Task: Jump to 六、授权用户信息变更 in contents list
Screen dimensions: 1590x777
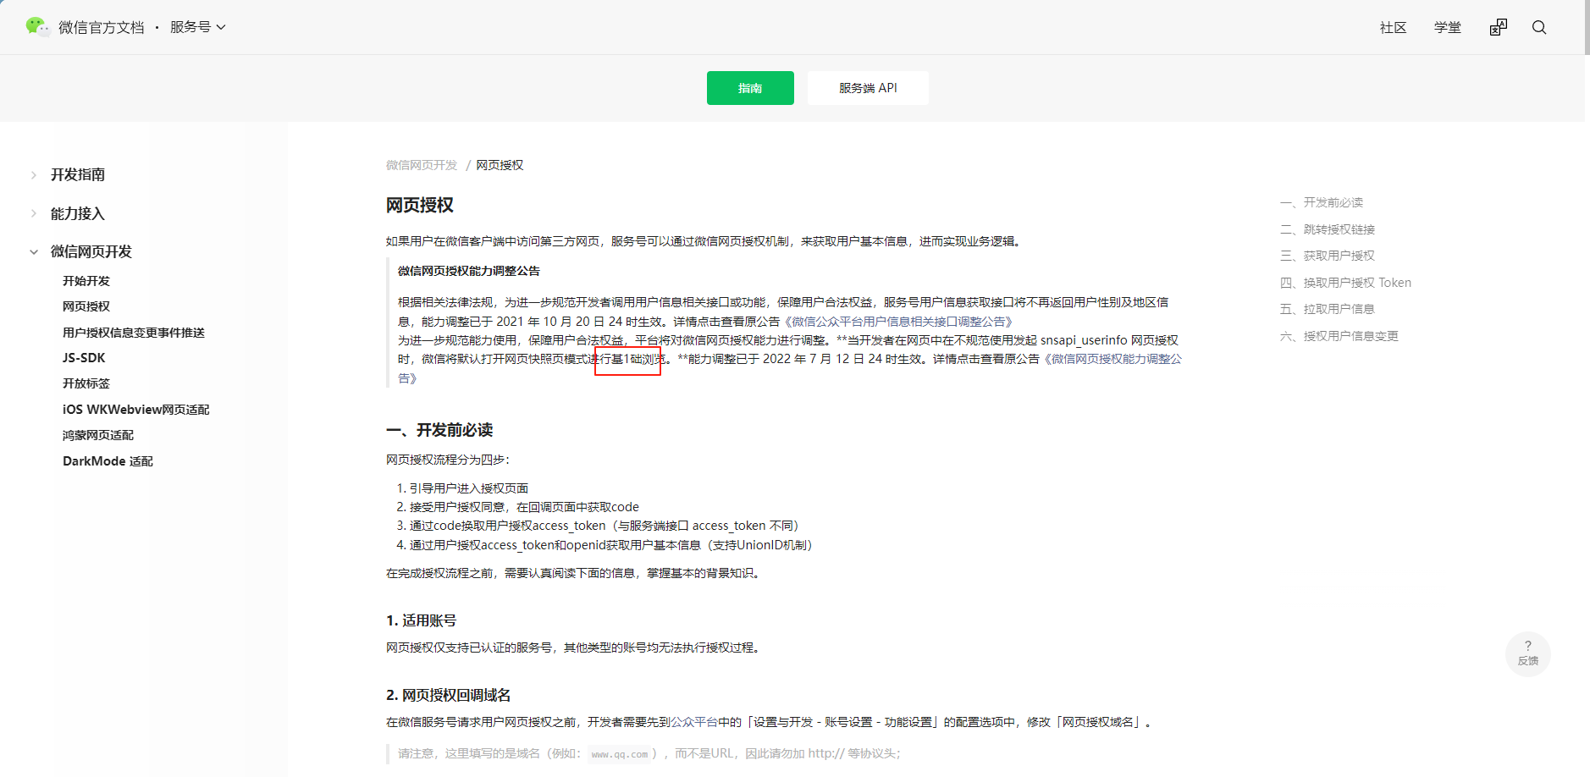Action: [x=1339, y=336]
